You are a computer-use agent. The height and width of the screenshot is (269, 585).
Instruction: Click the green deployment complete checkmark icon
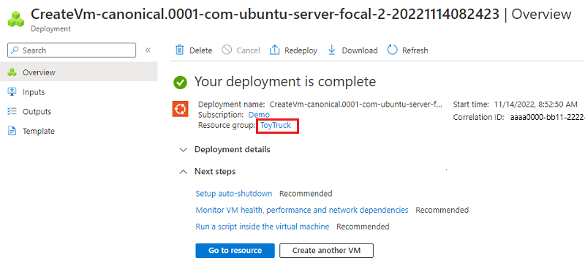[180, 82]
